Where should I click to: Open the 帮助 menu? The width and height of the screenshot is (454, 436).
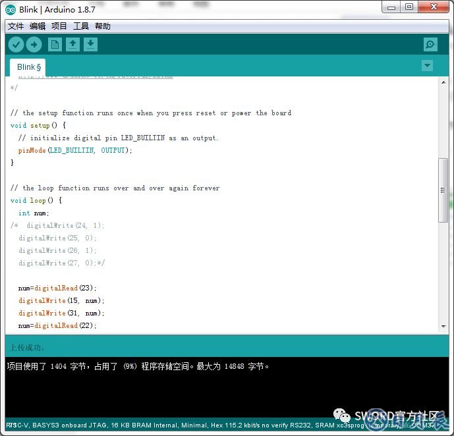(x=103, y=26)
